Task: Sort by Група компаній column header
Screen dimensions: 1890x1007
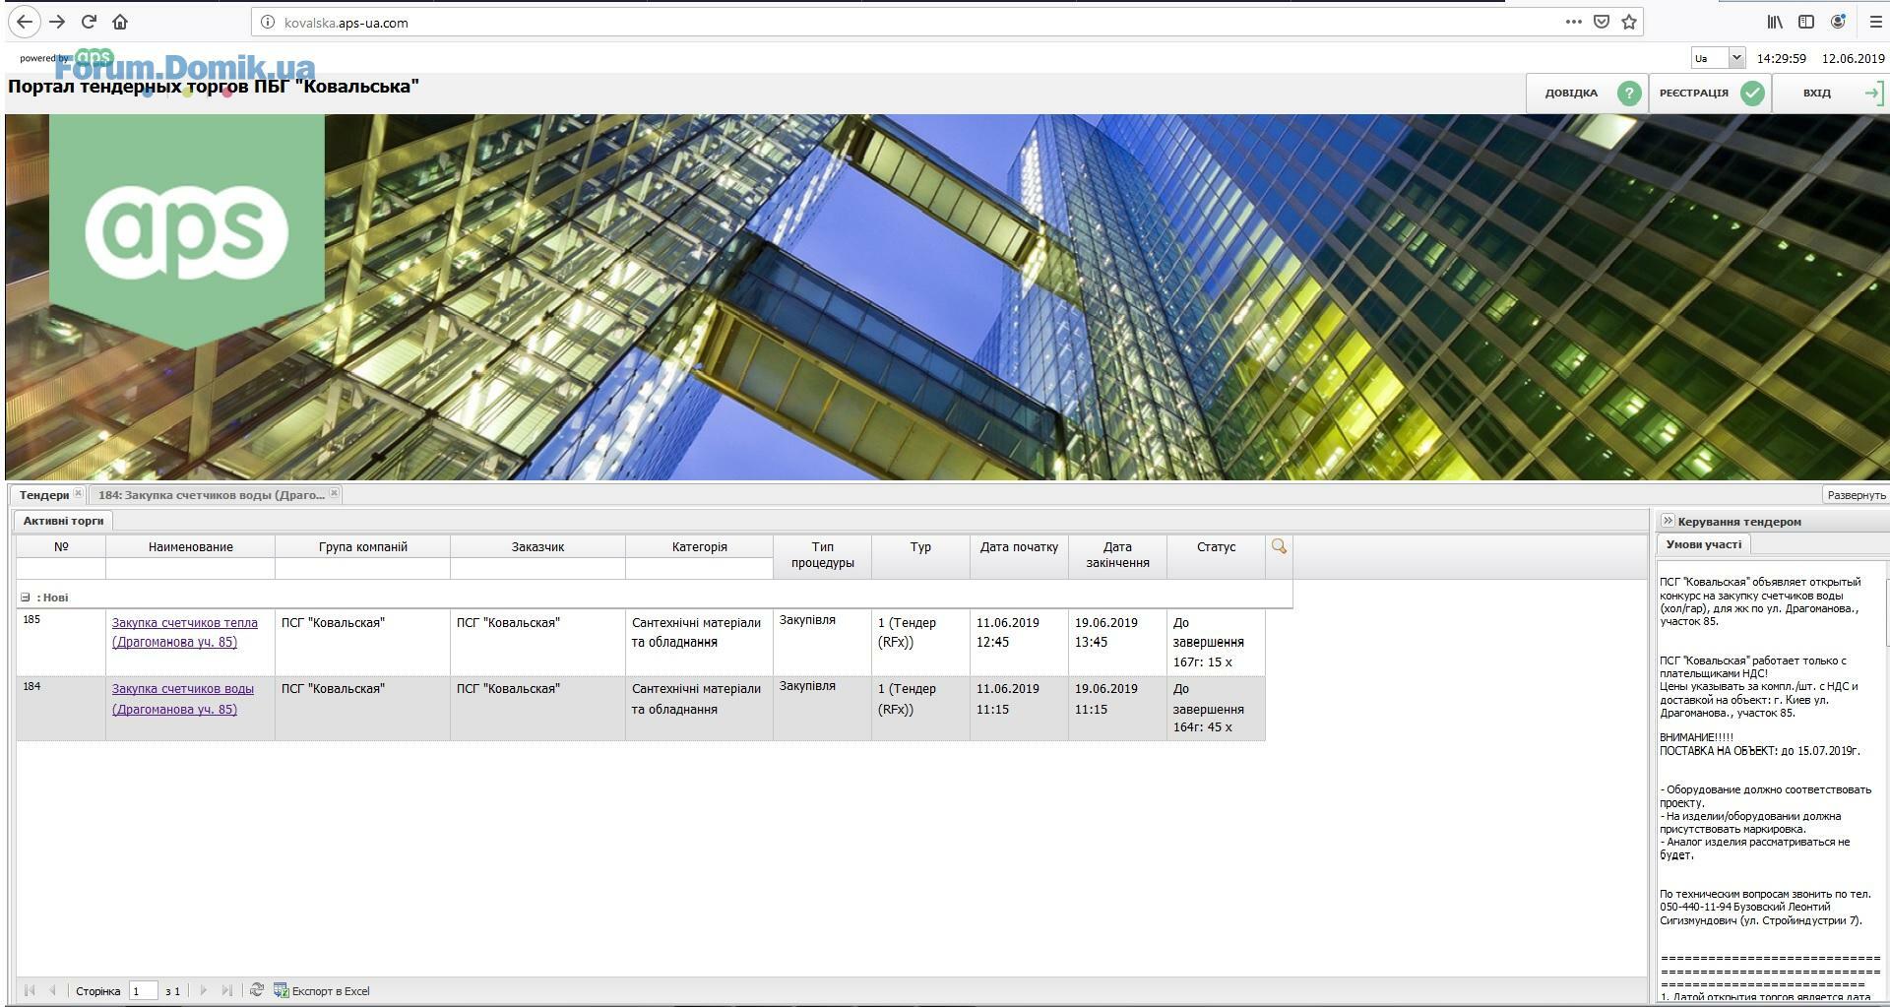Action: click(x=362, y=547)
